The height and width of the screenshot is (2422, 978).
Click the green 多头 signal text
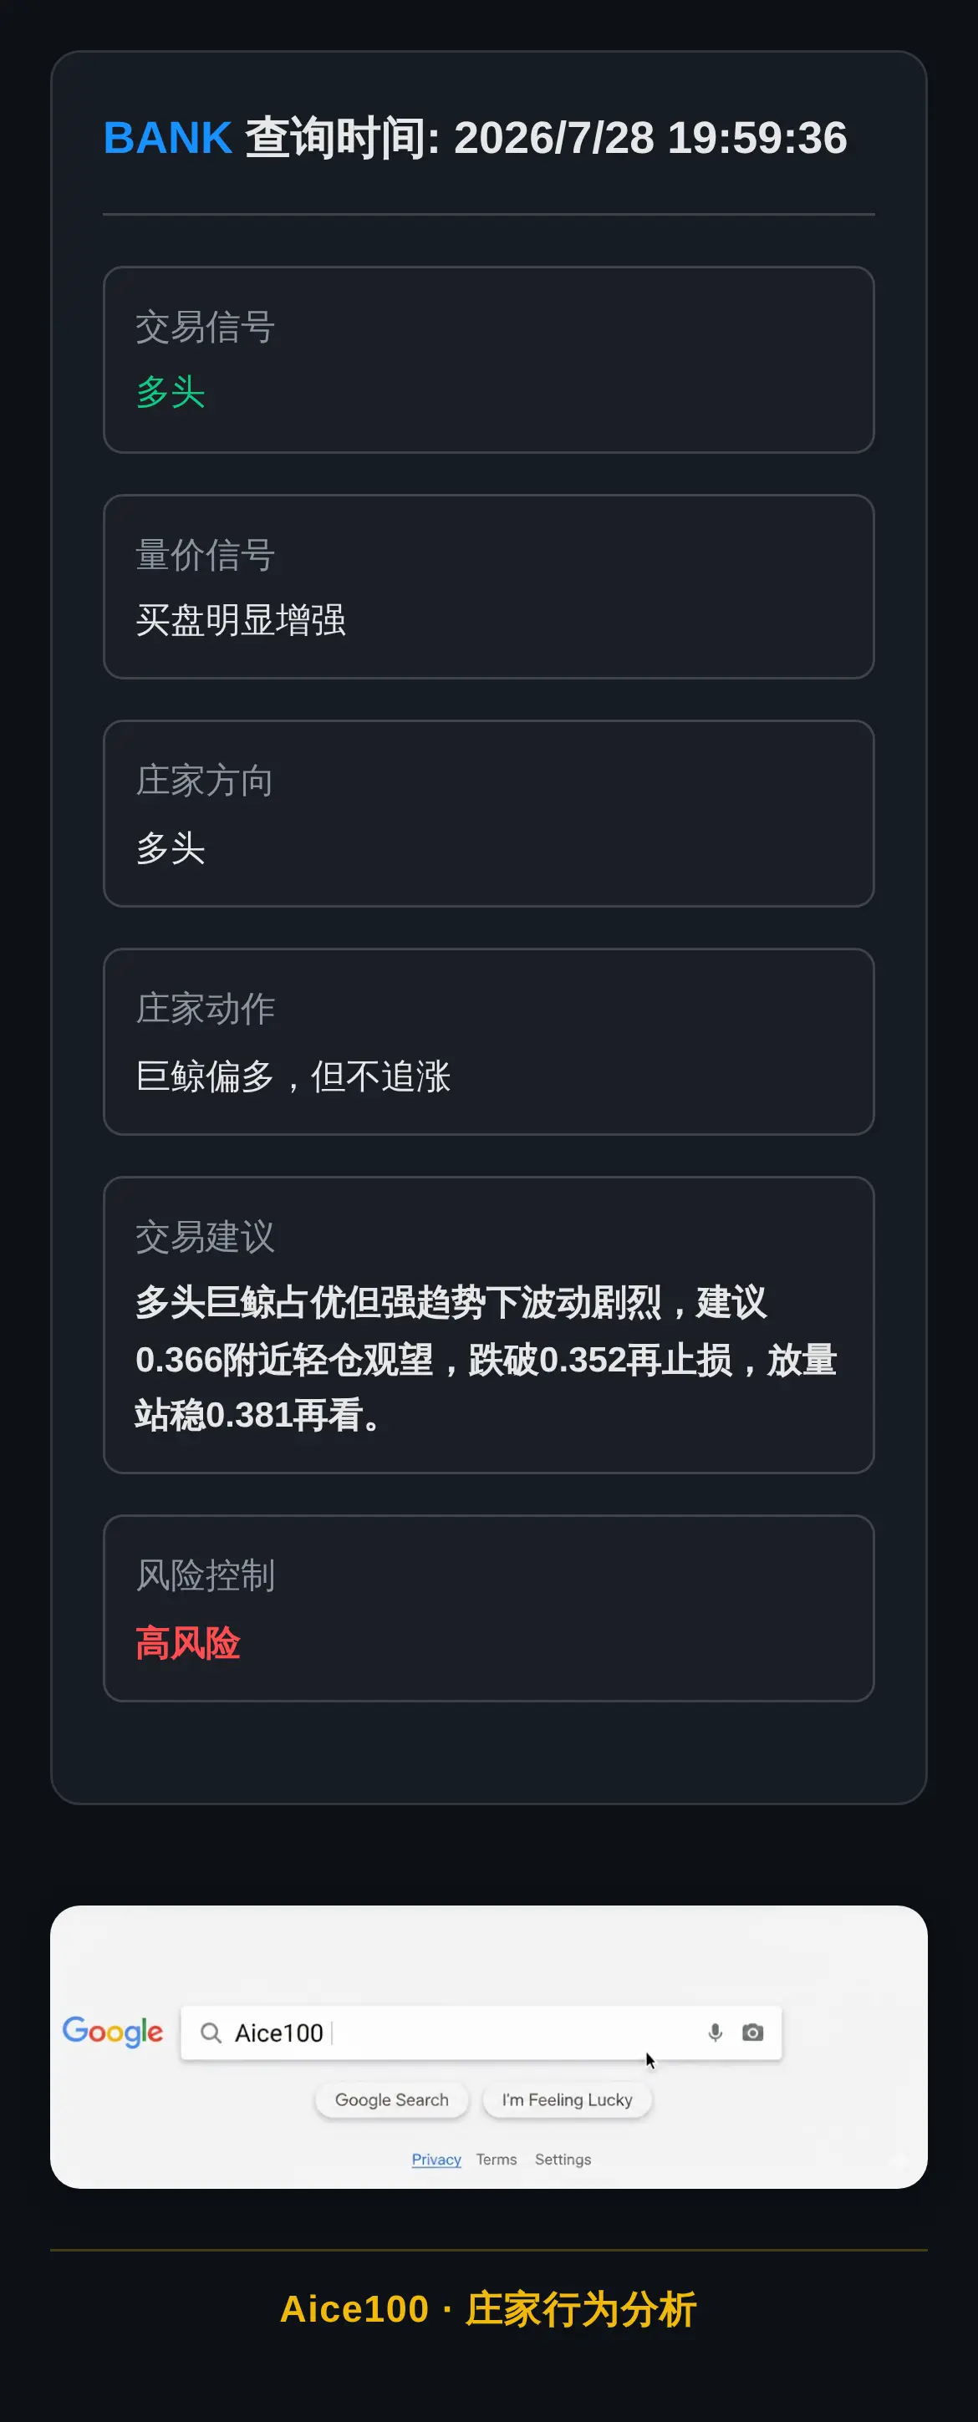pyautogui.click(x=171, y=392)
